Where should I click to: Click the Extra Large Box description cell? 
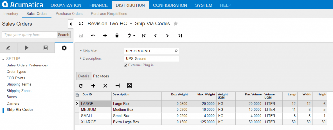tap(137, 122)
